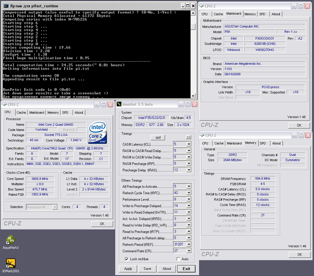
Task: Open About tab in Mainboard window
Action: click(276, 14)
